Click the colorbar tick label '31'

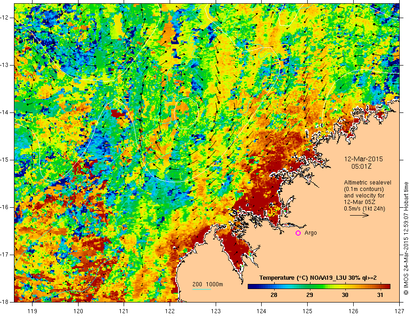(x=380, y=295)
